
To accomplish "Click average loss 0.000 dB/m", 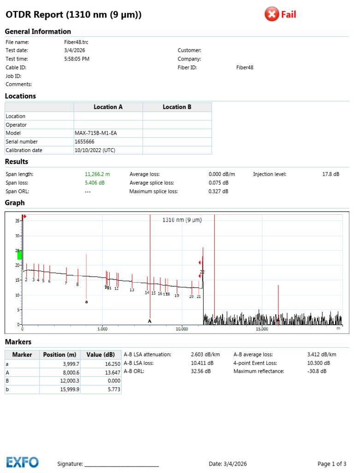I will pyautogui.click(x=222, y=174).
